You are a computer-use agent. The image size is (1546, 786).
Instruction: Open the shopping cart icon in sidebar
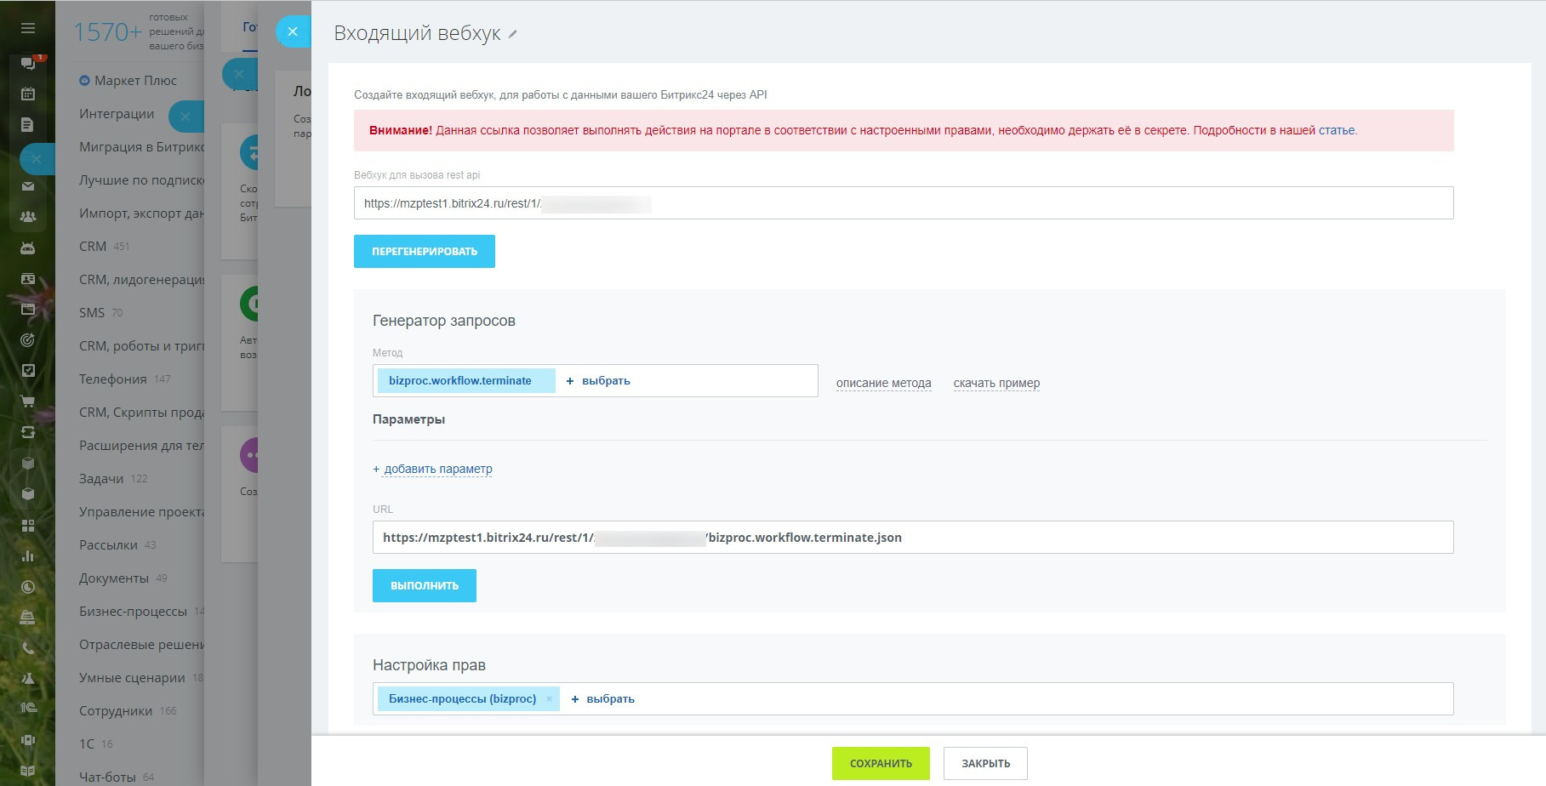pyautogui.click(x=28, y=402)
